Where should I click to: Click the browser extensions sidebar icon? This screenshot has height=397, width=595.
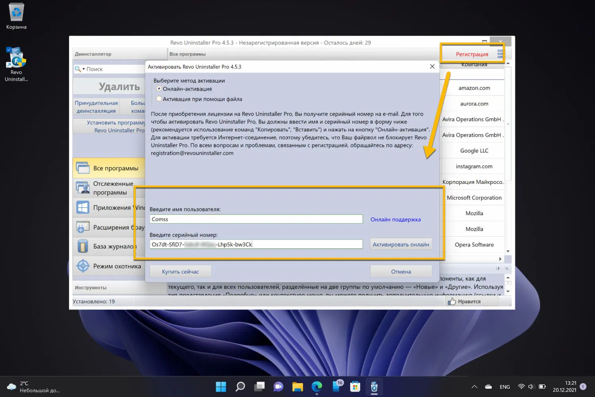[83, 227]
